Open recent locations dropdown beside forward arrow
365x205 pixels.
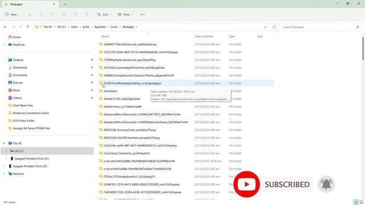pyautogui.click(x=21, y=27)
